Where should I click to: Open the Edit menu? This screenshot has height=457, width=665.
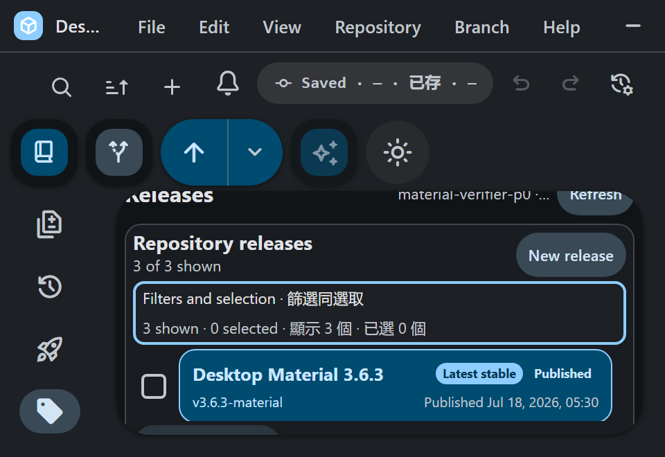pos(214,27)
